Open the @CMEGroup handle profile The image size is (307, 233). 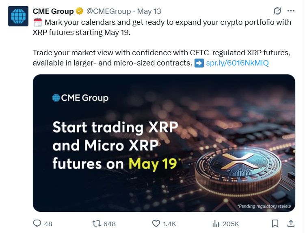click(x=109, y=11)
